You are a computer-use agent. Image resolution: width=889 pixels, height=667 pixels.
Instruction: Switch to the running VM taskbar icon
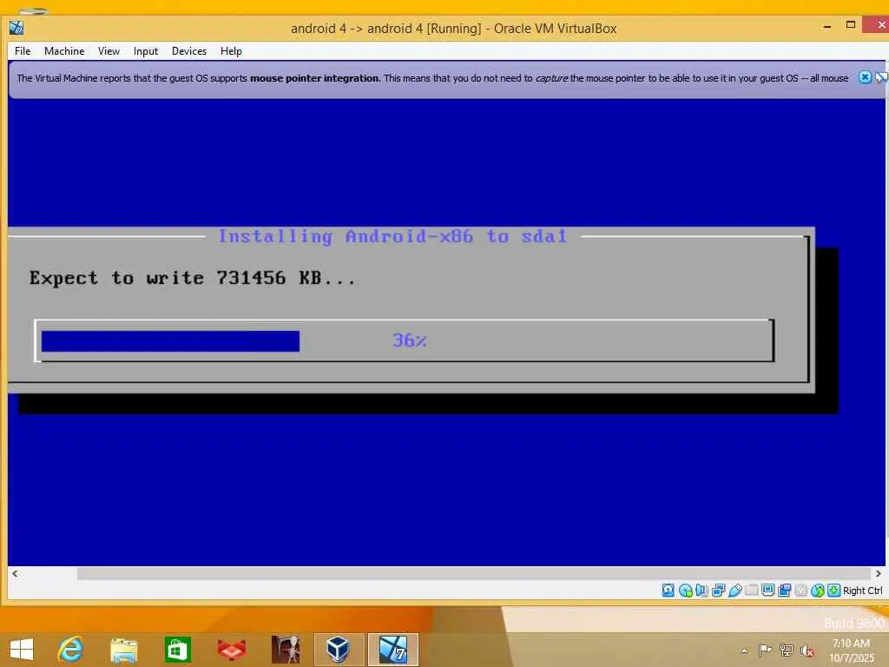393,650
